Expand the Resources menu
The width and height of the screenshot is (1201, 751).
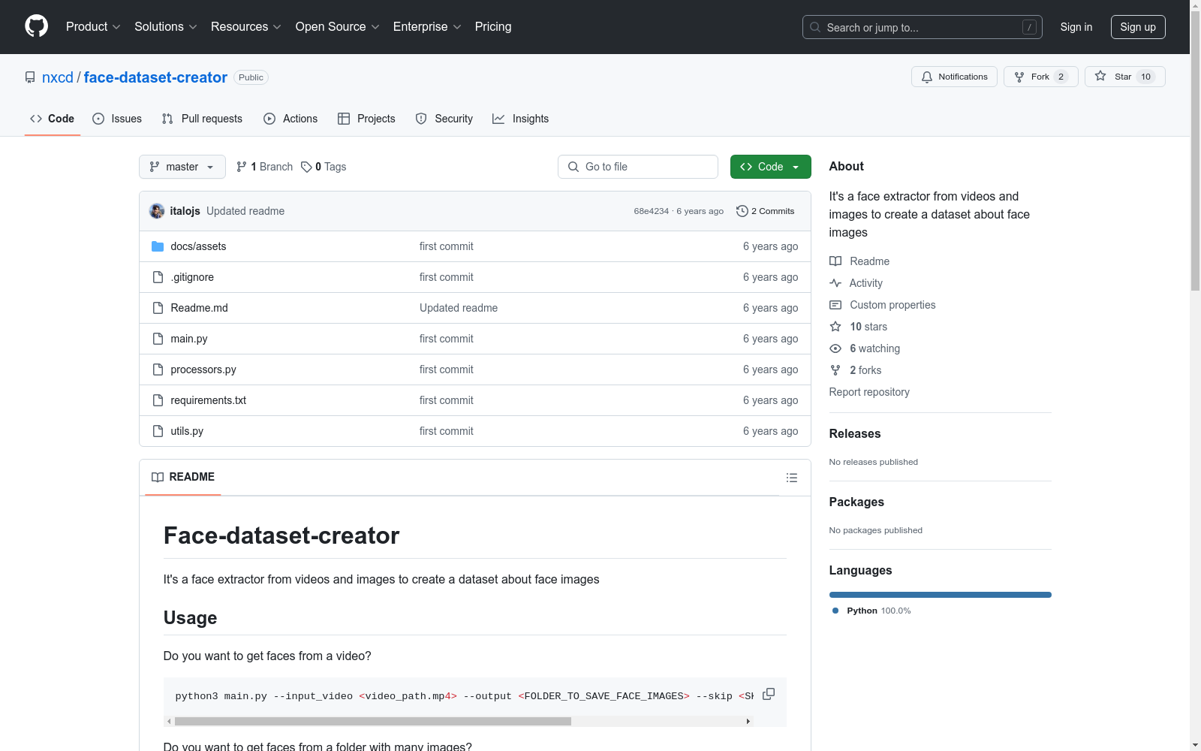click(x=246, y=26)
